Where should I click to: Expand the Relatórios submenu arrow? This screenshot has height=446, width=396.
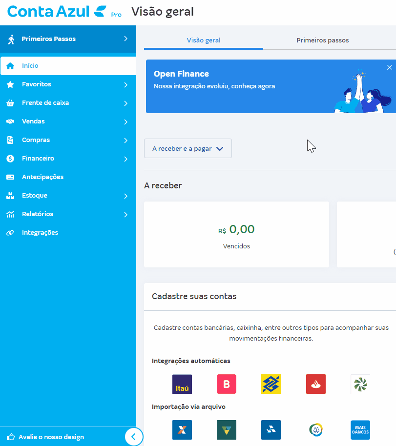(126, 215)
